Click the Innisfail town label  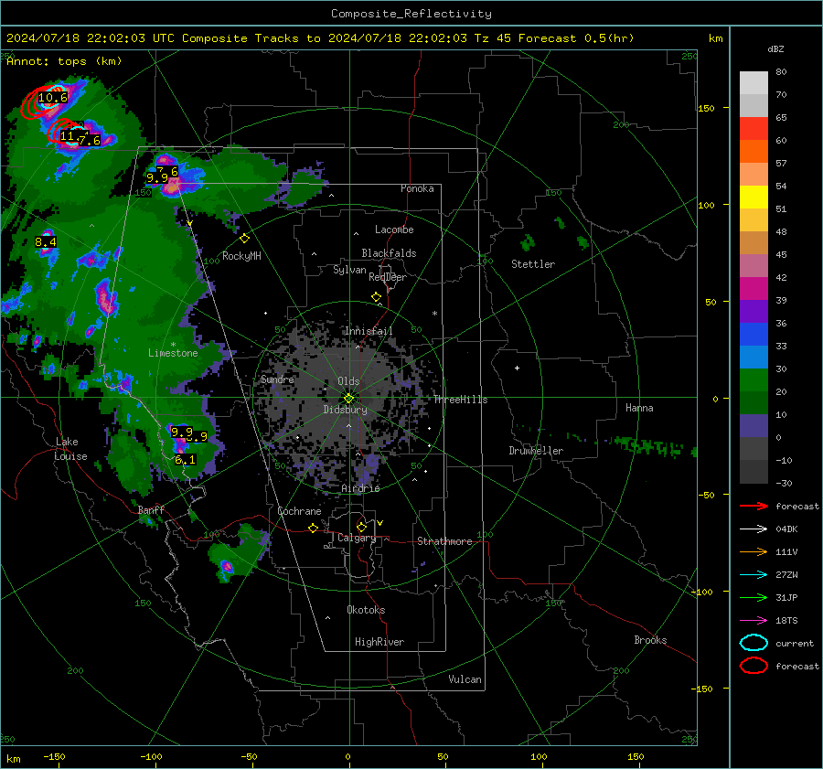click(x=369, y=331)
